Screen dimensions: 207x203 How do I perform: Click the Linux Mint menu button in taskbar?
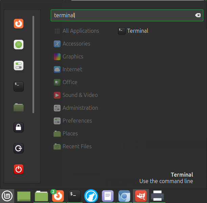coord(7,196)
